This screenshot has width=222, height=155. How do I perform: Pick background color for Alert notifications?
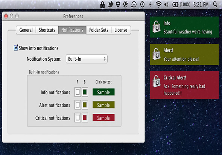pos(85,105)
